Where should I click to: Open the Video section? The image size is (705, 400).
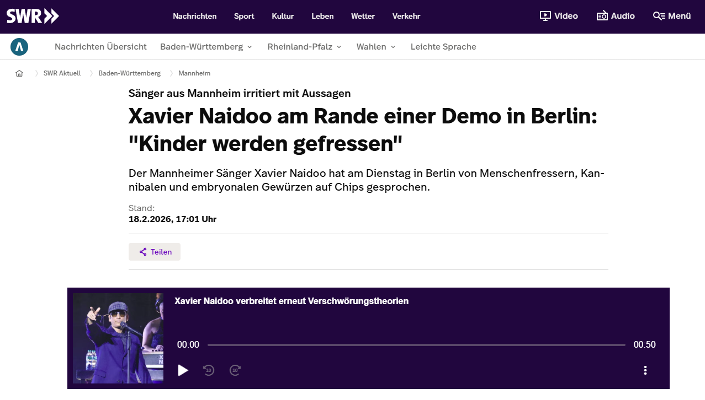coord(559,16)
